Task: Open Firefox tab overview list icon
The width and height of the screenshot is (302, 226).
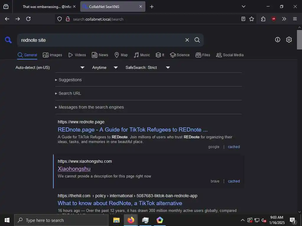Action: point(6,7)
